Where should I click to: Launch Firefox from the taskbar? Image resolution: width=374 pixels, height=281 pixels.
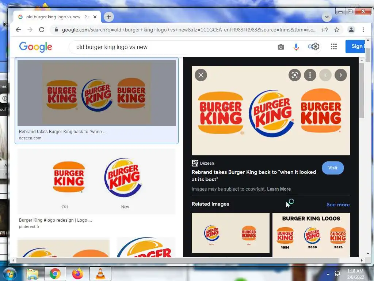78,274
